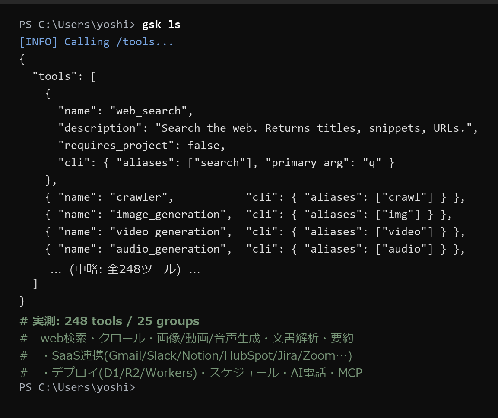The width and height of the screenshot is (498, 418).
Task: Click the '# 実測: 248 tools / 25 groups' comment
Action: coord(110,321)
